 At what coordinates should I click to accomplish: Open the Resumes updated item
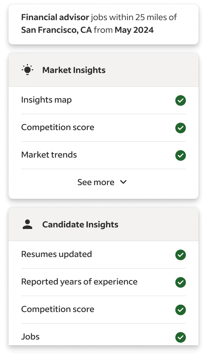pyautogui.click(x=103, y=255)
